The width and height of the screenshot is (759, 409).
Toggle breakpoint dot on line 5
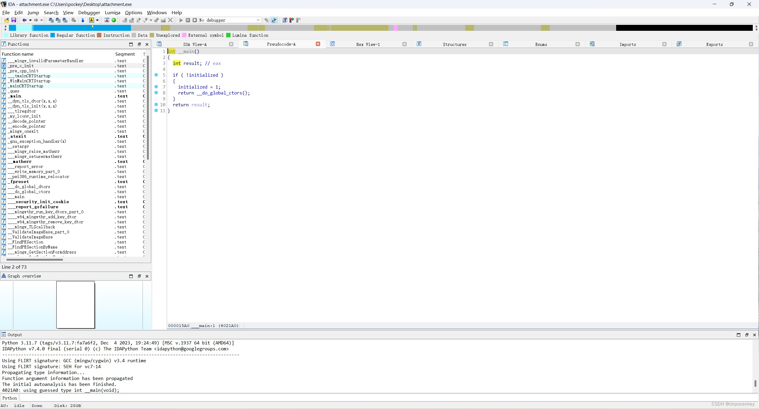click(156, 75)
